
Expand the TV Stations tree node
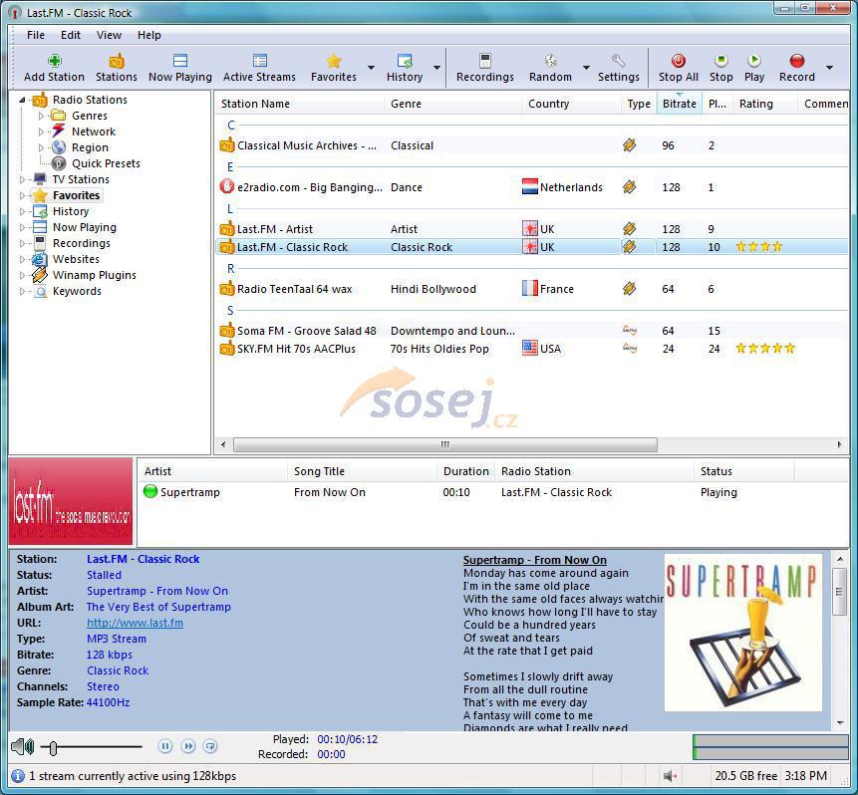[22, 179]
